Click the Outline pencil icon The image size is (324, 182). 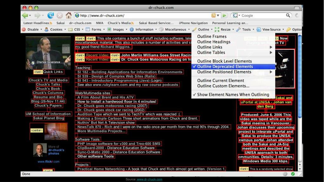[x=194, y=29]
